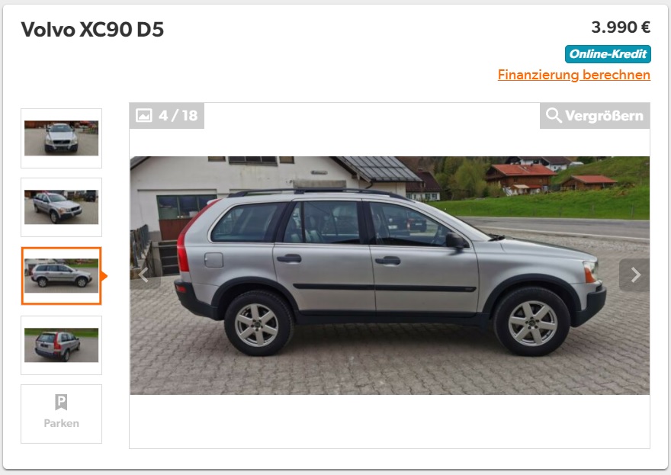Show the front view thumbnail of the Volvo
671x475 pixels.
pyautogui.click(x=61, y=138)
